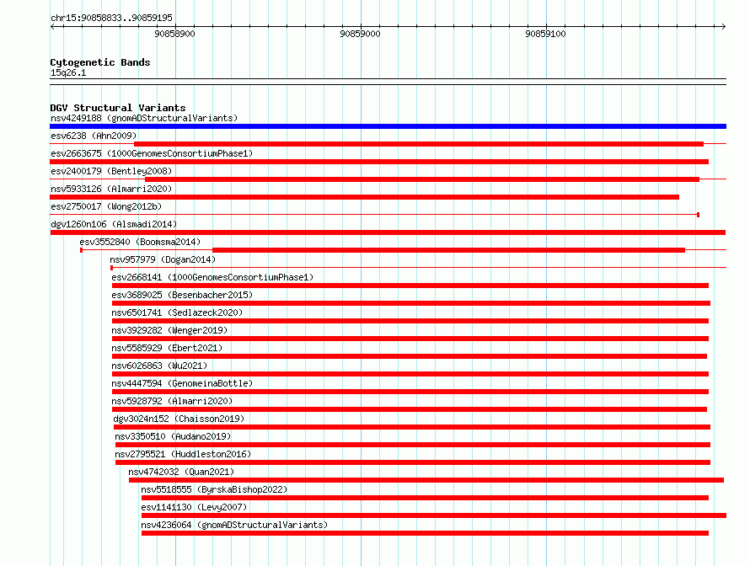
Task: Click dgv1260n106 (Alsmadi2014) label
Action: coord(114,224)
